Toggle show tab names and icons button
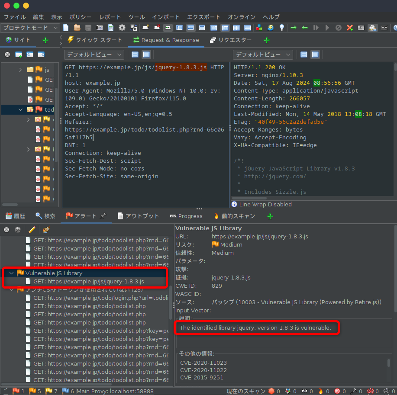The width and height of the screenshot is (397, 395). 168,28
